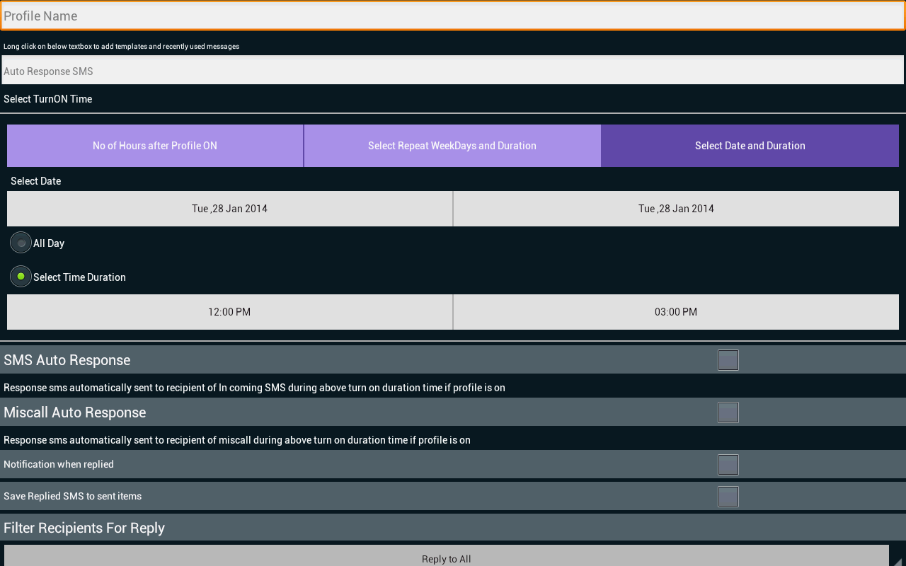Open the 03:00 PM end time picker
The image size is (906, 566).
point(676,312)
